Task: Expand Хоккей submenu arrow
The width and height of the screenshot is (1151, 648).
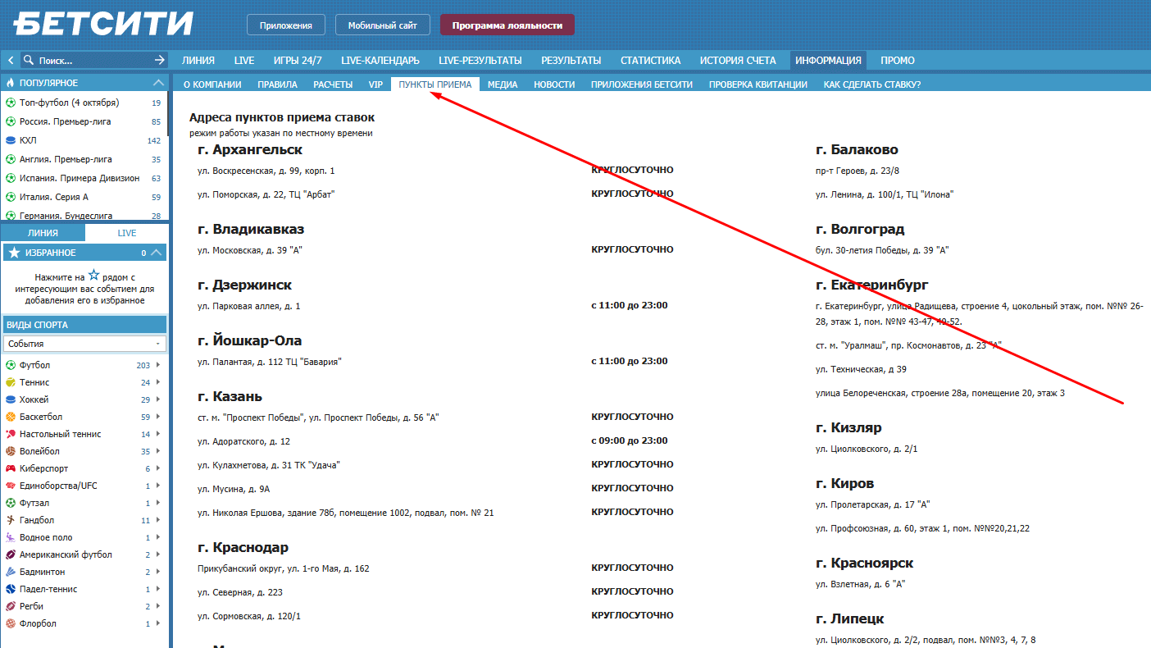Action: pyautogui.click(x=158, y=399)
